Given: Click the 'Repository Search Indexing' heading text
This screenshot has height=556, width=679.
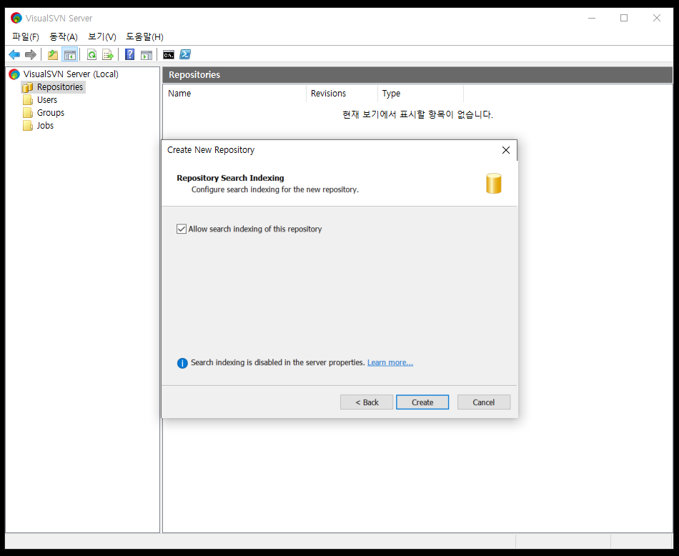Looking at the screenshot, I should point(230,178).
